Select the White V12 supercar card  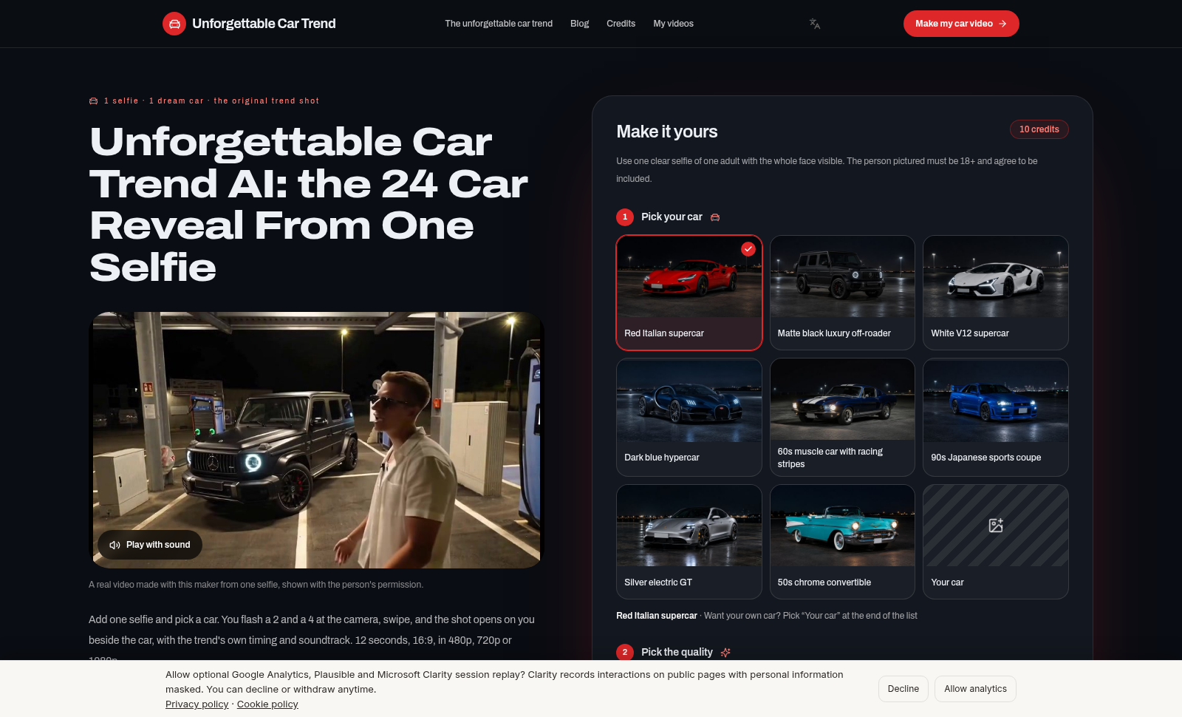click(996, 293)
